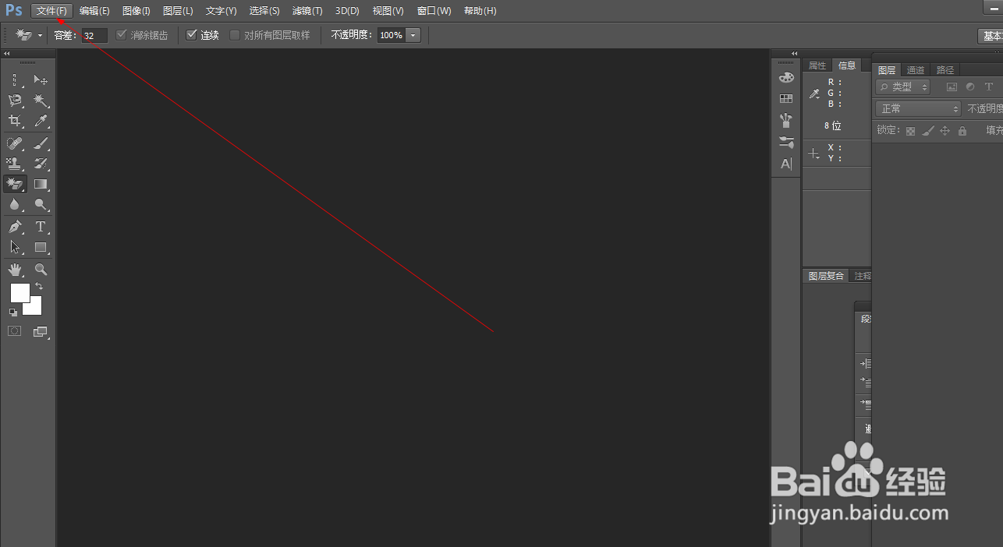This screenshot has height=547, width=1003.
Task: Choose the Horizontal Type tool
Action: (x=41, y=227)
